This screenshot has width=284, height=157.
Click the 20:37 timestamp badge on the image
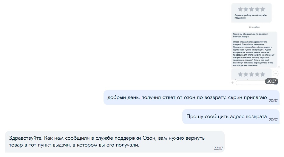[x=271, y=81]
